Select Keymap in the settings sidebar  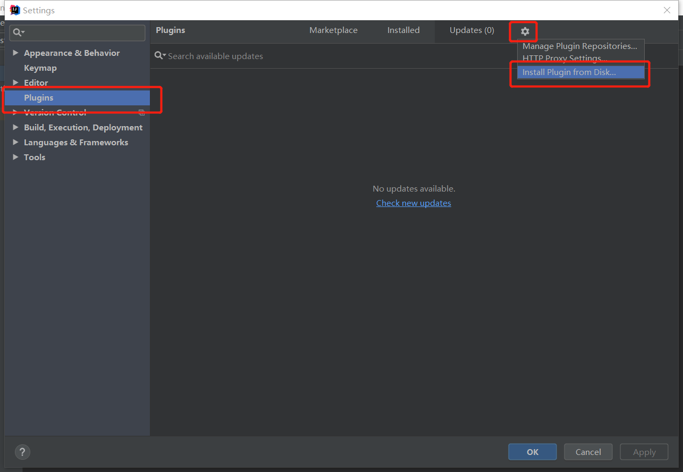point(39,68)
